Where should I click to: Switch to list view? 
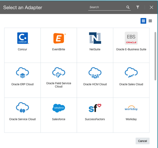click(x=150, y=21)
